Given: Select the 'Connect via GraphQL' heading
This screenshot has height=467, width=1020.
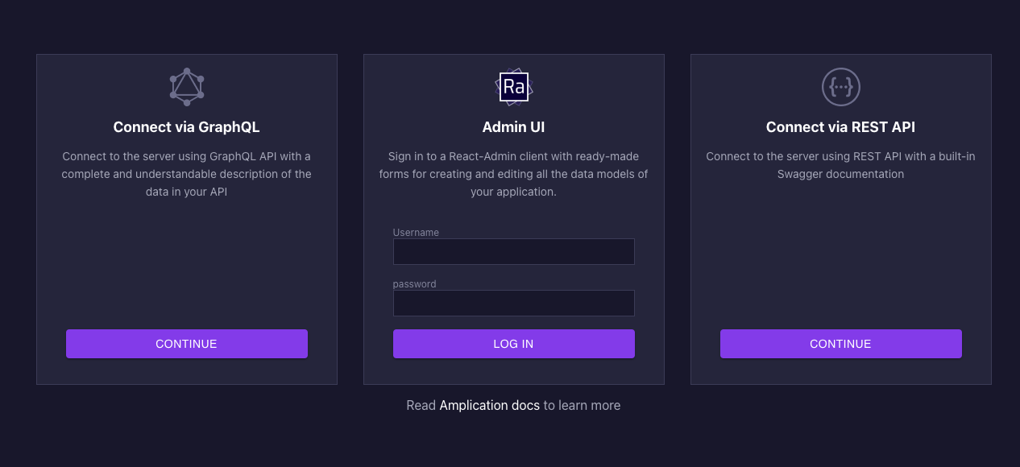Looking at the screenshot, I should click(187, 127).
